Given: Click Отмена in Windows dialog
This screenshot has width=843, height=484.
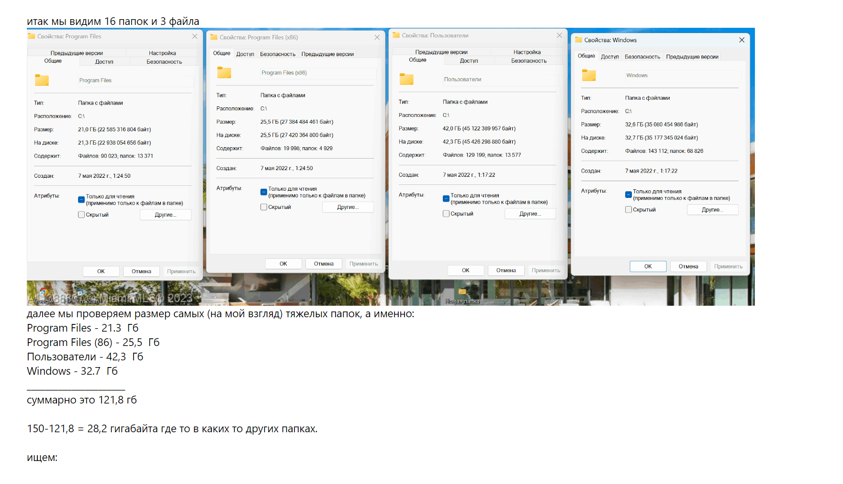Looking at the screenshot, I should (x=688, y=266).
